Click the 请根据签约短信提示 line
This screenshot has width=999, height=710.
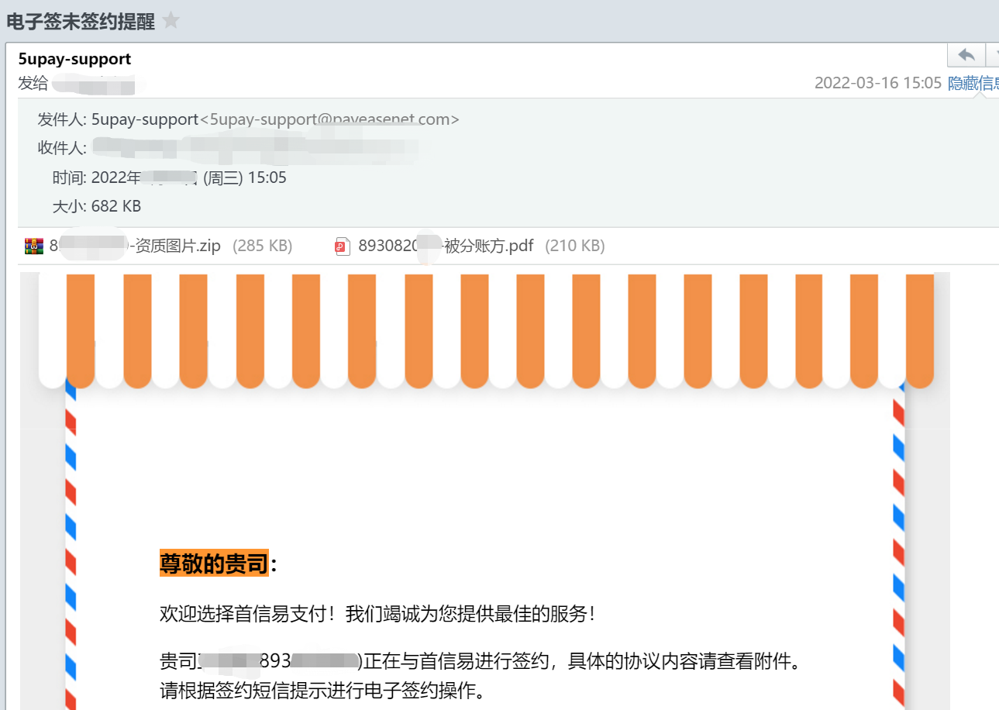tap(322, 690)
